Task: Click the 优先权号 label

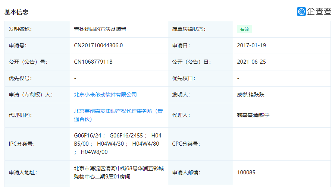Action: click(x=20, y=78)
